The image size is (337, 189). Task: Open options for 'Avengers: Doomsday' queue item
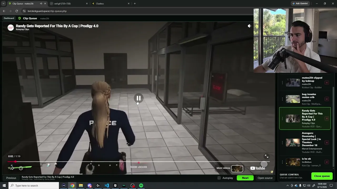(282, 143)
